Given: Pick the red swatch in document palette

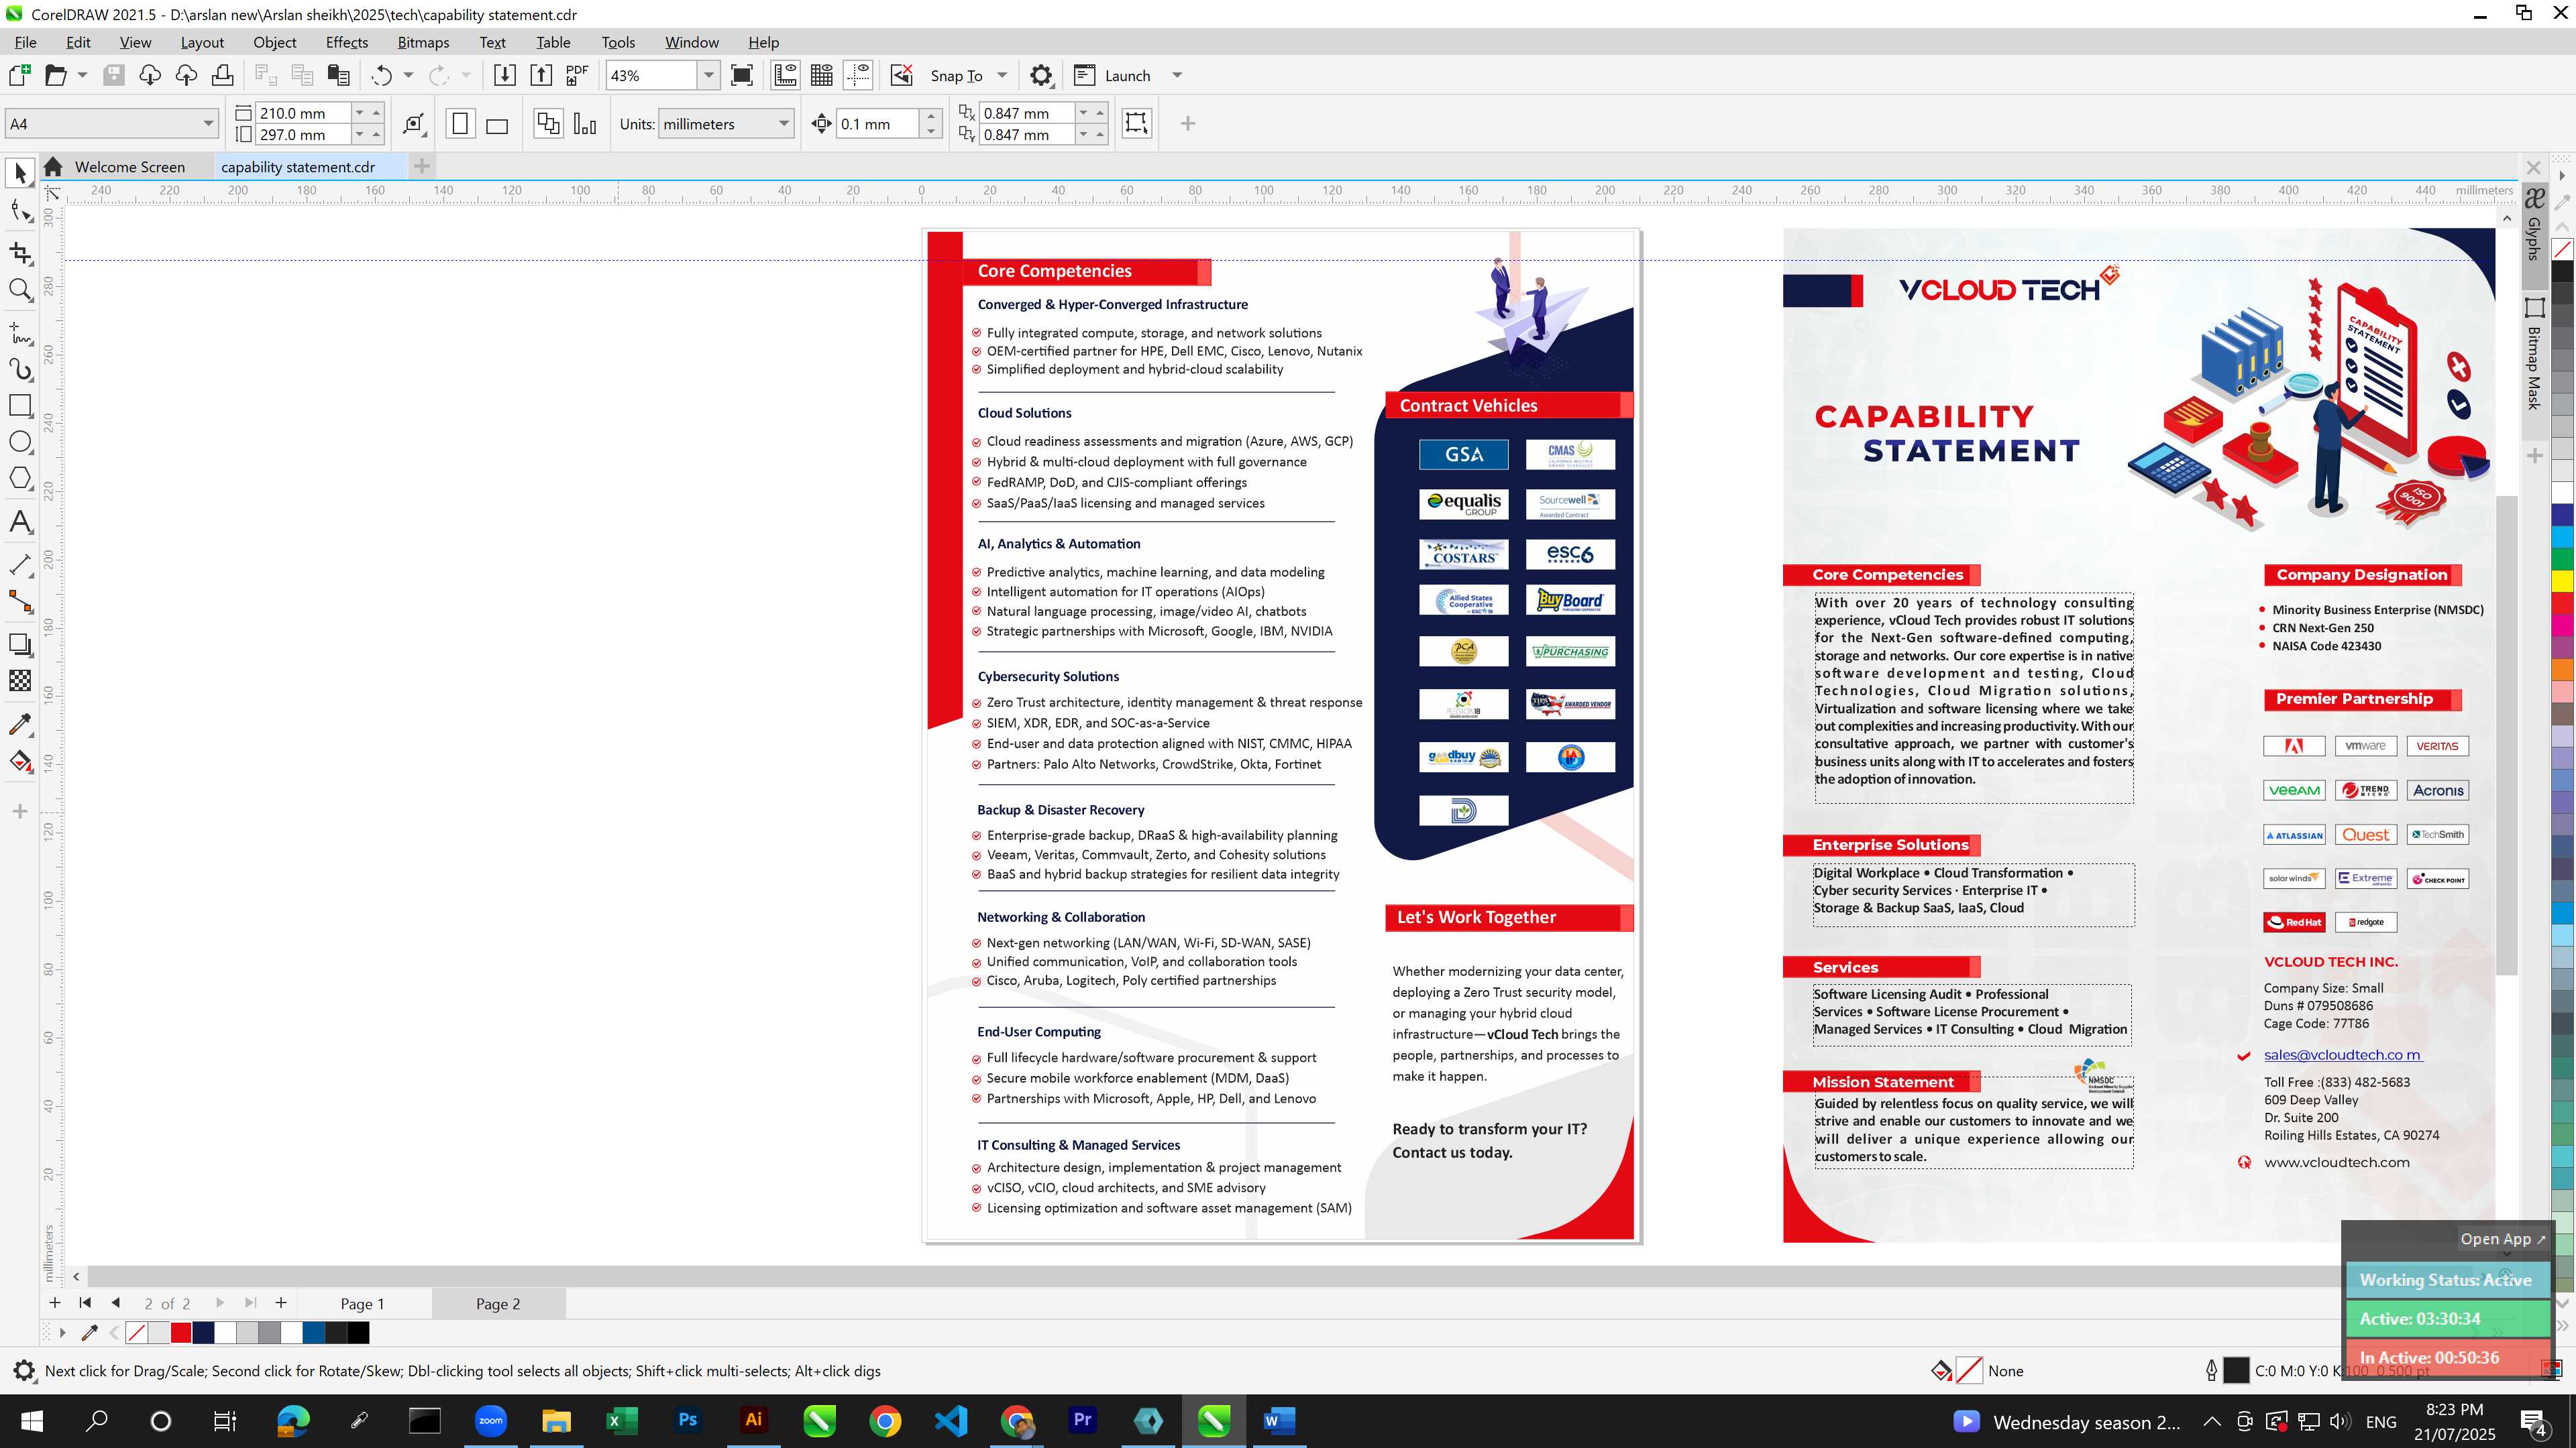Looking at the screenshot, I should pos(181,1333).
